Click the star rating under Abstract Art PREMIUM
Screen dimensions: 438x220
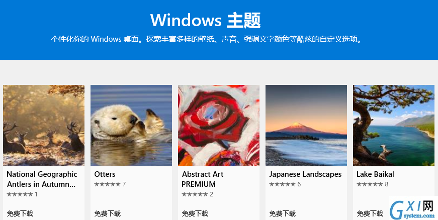(x=197, y=194)
